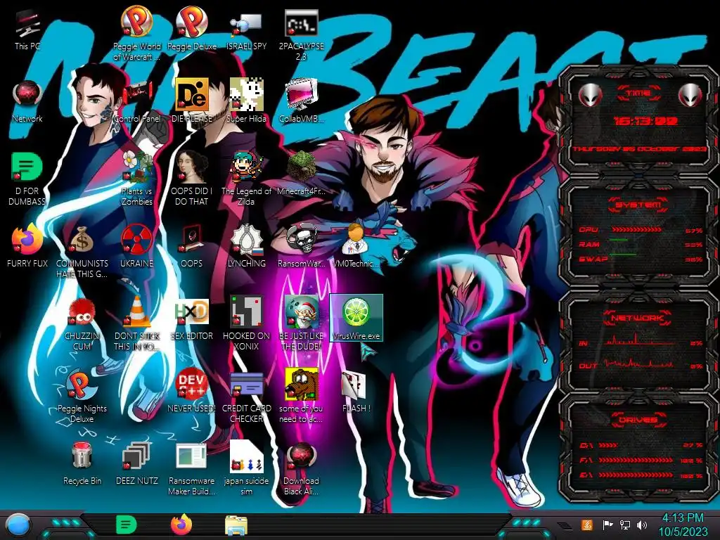720x540 pixels.
Task: Select the some of you need to icon
Action: tap(301, 397)
